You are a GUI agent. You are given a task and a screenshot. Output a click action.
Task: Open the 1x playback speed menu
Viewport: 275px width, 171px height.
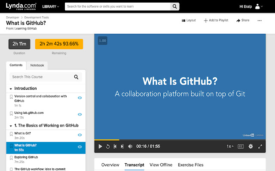pyautogui.click(x=230, y=146)
